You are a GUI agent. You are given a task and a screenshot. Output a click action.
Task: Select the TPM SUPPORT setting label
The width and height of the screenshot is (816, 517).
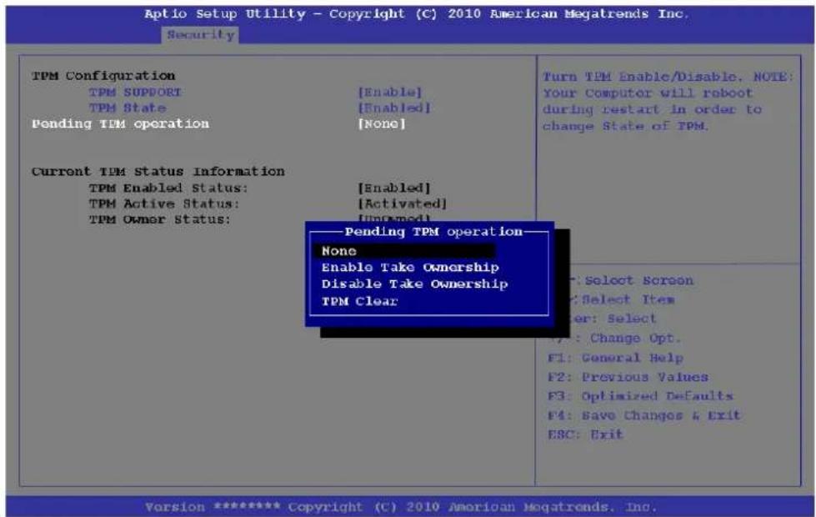(135, 93)
